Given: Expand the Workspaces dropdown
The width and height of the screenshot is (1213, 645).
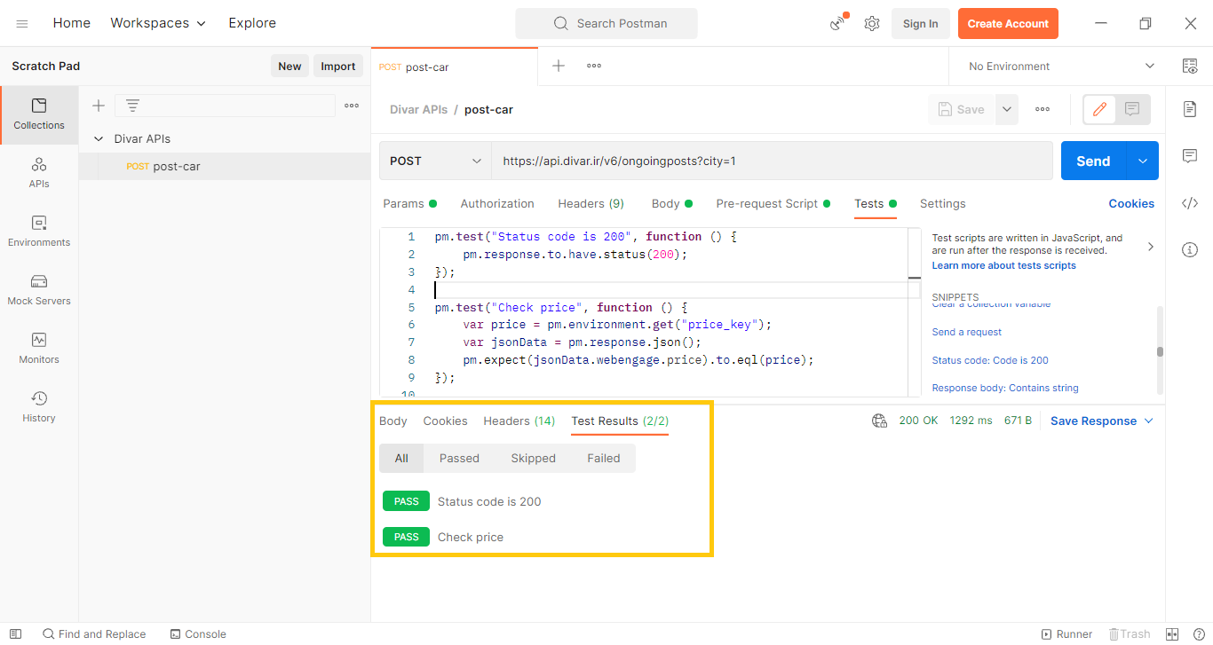Looking at the screenshot, I should [x=158, y=23].
